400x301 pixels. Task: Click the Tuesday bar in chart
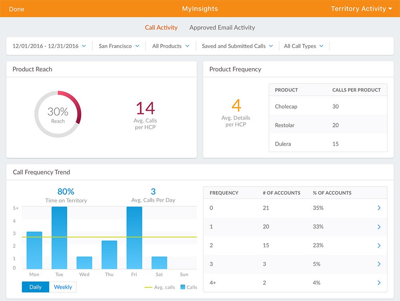59,238
